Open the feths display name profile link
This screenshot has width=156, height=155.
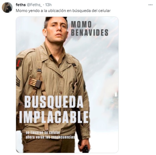[x=21, y=5]
